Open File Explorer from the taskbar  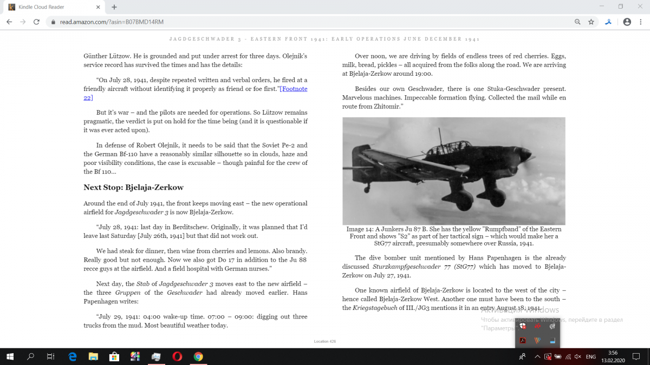pos(93,356)
